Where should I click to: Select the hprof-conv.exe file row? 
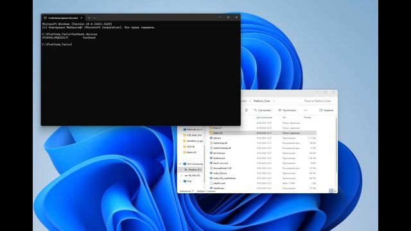tap(263, 163)
